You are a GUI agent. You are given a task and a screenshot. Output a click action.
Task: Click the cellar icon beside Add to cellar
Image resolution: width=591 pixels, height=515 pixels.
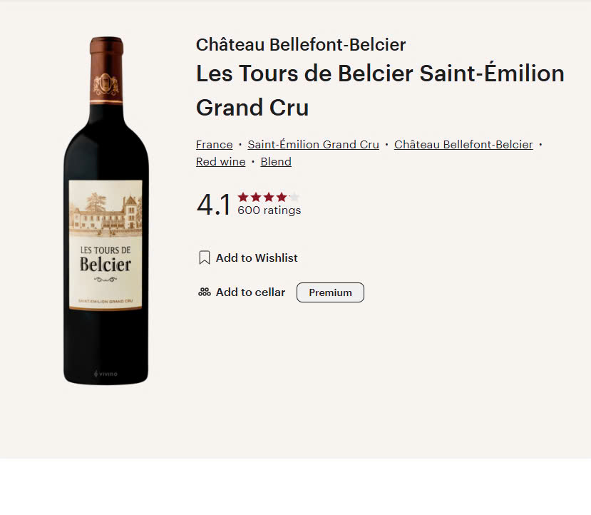coord(203,292)
